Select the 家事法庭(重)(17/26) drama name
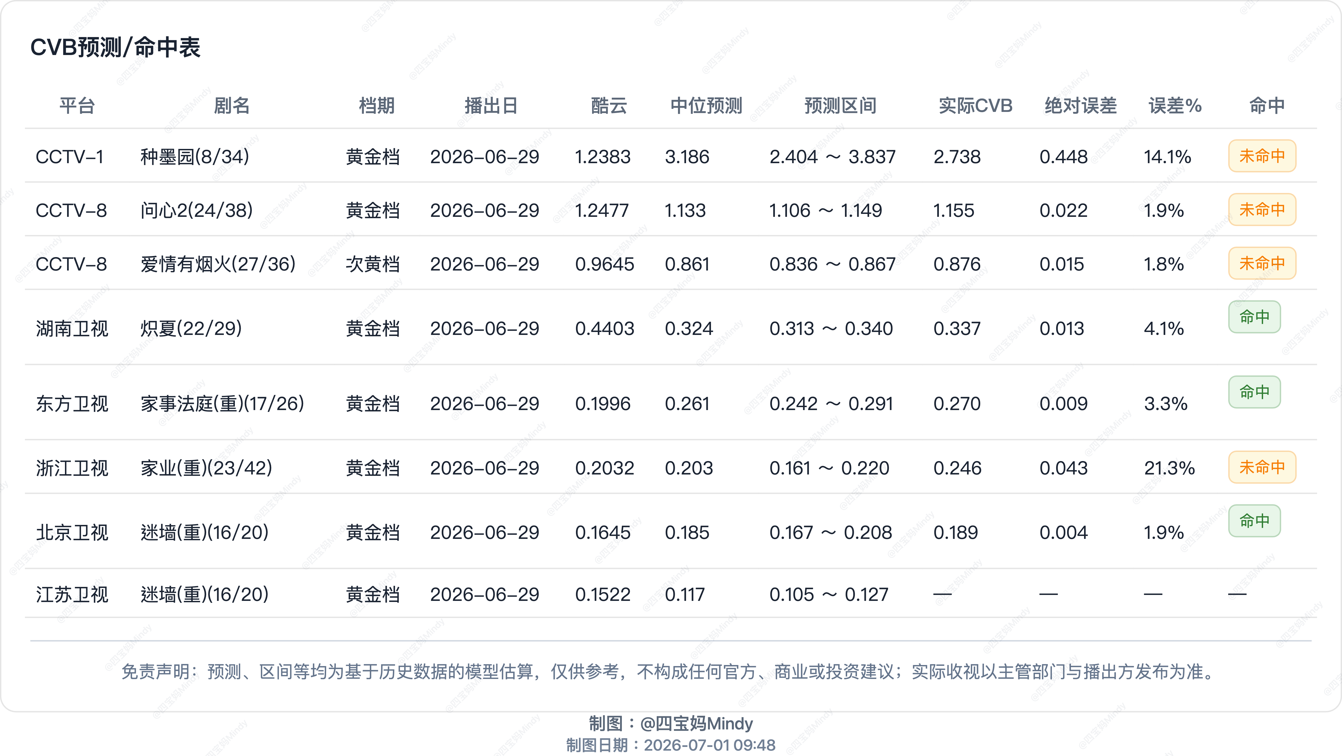The width and height of the screenshot is (1342, 756). (223, 404)
